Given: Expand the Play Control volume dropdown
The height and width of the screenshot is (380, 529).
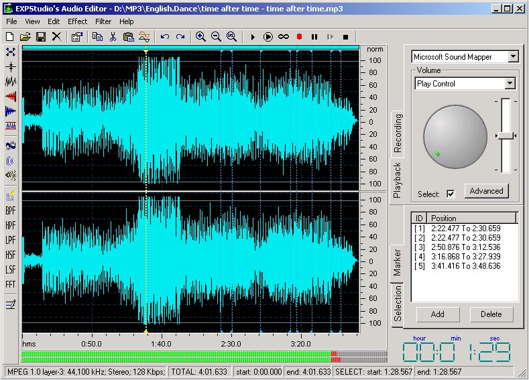Looking at the screenshot, I should click(510, 83).
